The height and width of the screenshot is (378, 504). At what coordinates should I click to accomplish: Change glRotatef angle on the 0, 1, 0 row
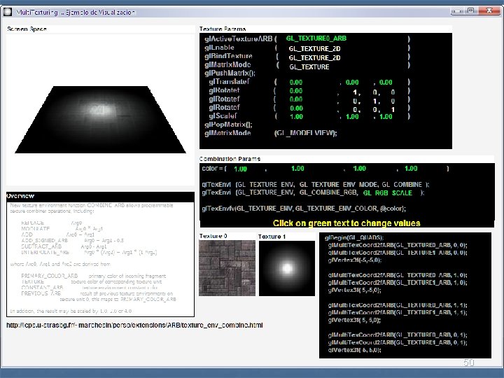(x=295, y=99)
